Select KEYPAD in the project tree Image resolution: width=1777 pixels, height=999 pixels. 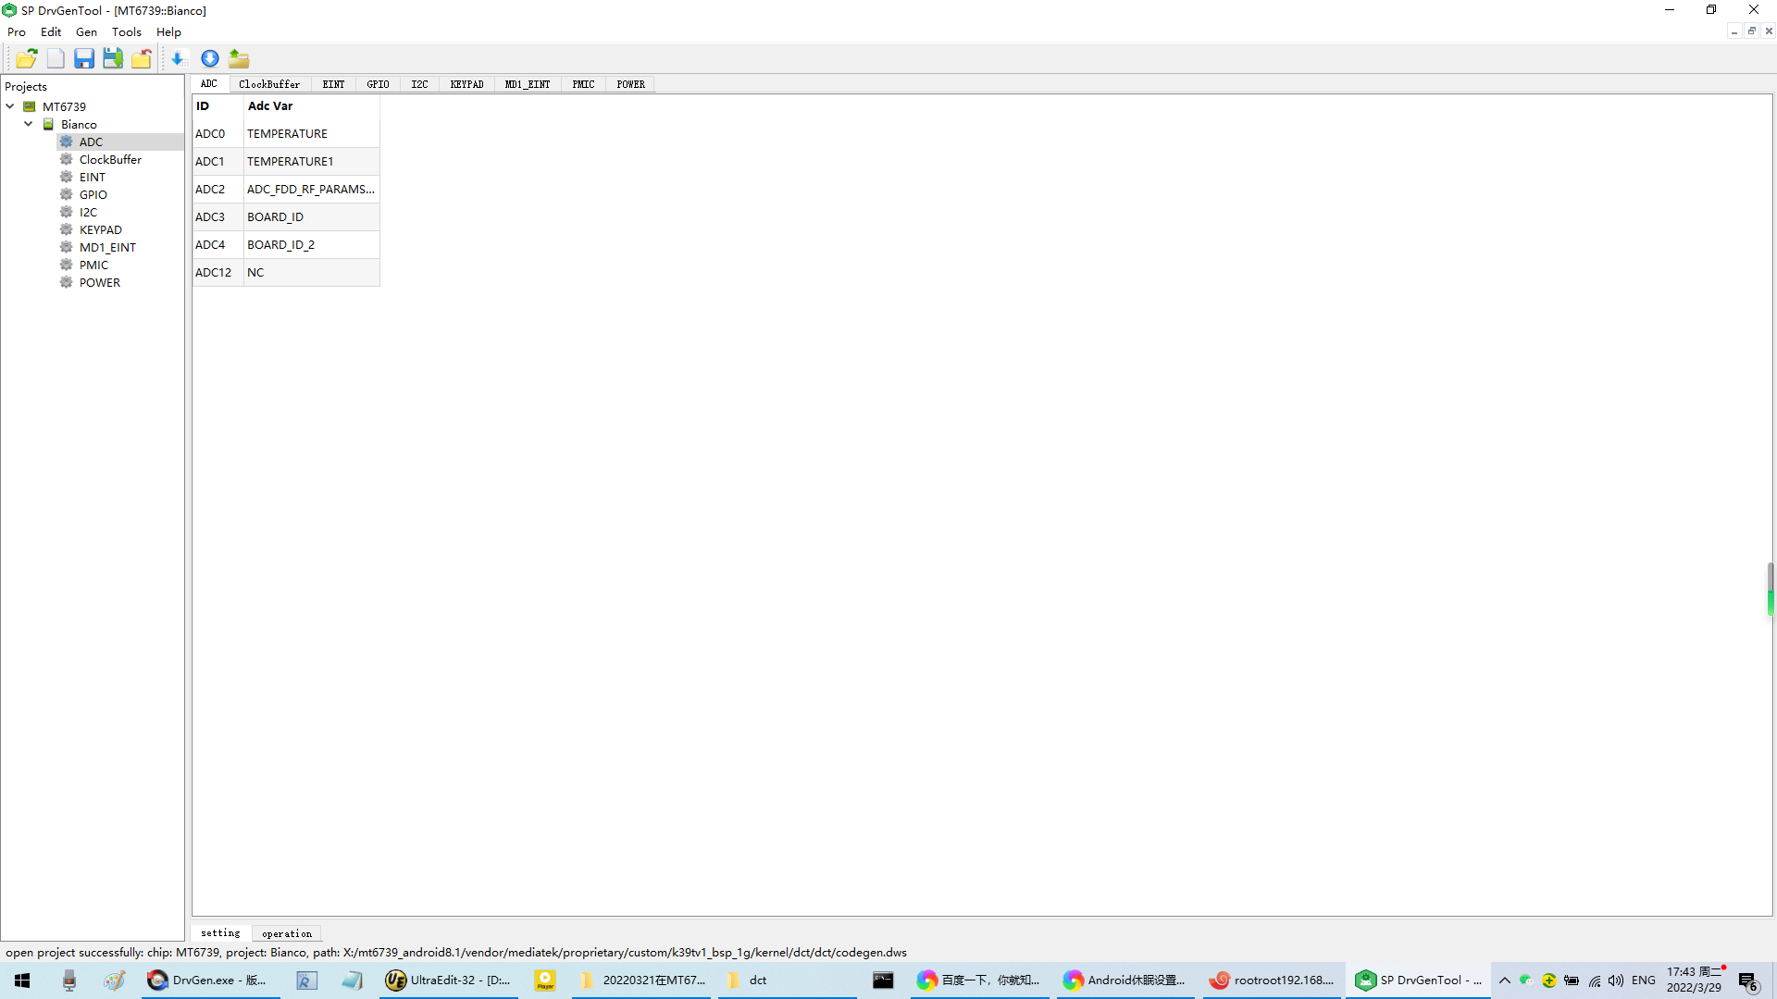click(x=100, y=229)
